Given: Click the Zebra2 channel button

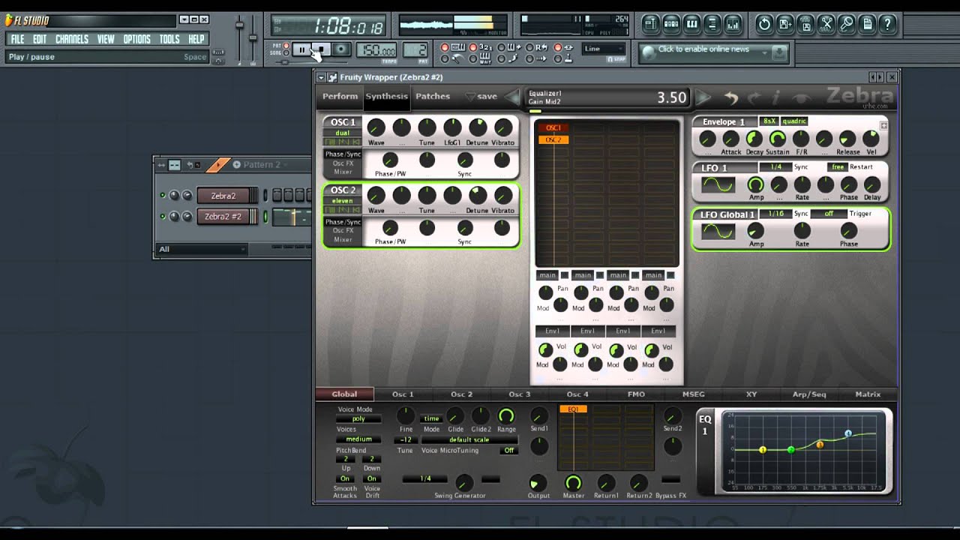Looking at the screenshot, I should coord(223,196).
